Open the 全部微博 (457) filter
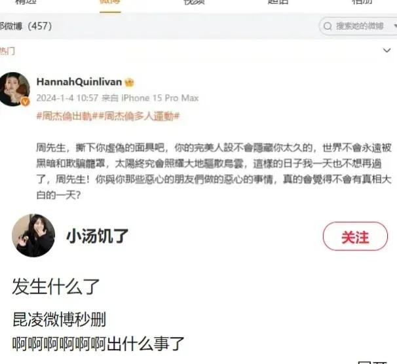The height and width of the screenshot is (364, 397). click(26, 26)
